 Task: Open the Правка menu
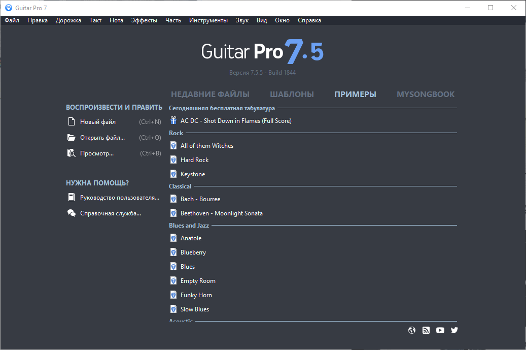[x=37, y=20]
